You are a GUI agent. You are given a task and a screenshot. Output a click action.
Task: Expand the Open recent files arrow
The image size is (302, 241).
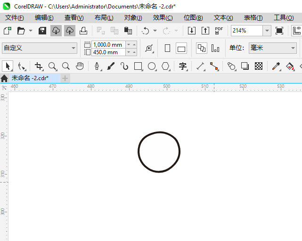(31, 31)
